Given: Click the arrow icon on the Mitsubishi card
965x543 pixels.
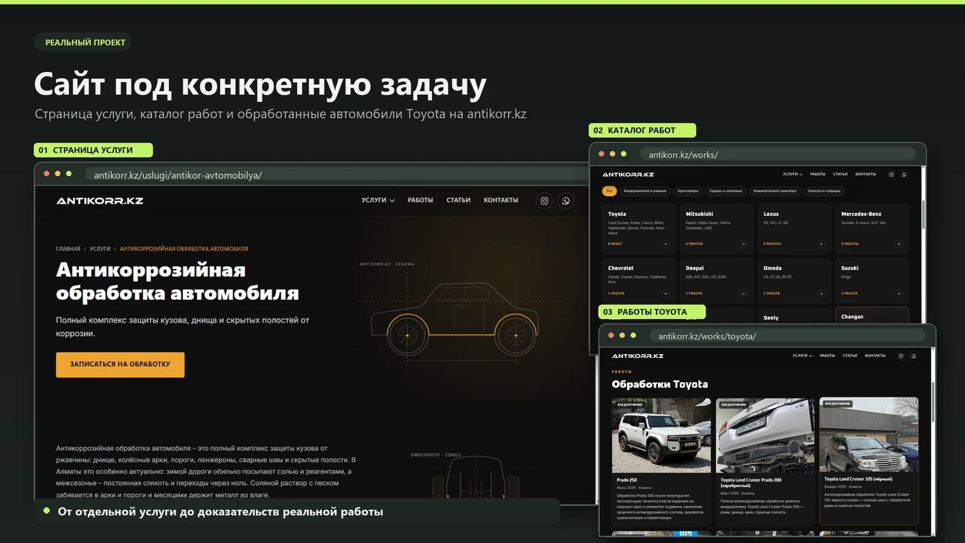Looking at the screenshot, I should (743, 244).
